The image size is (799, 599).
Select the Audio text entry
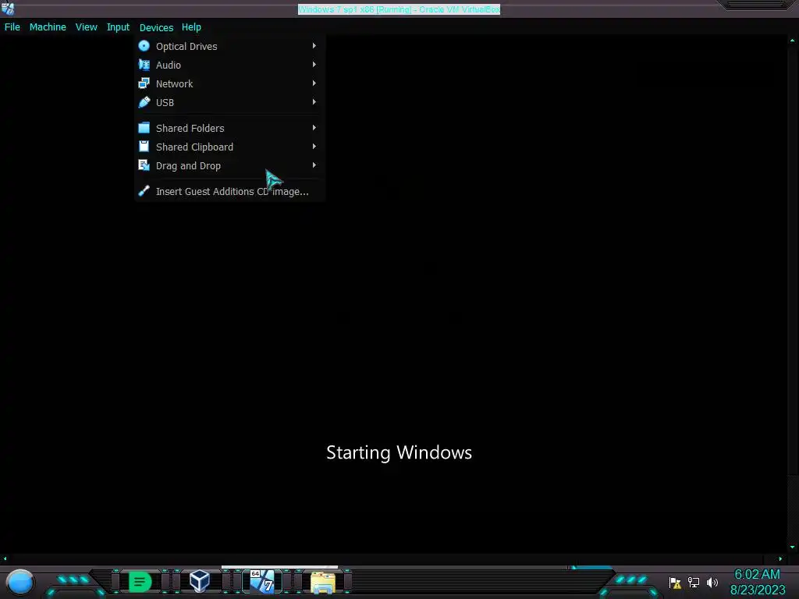169,66
